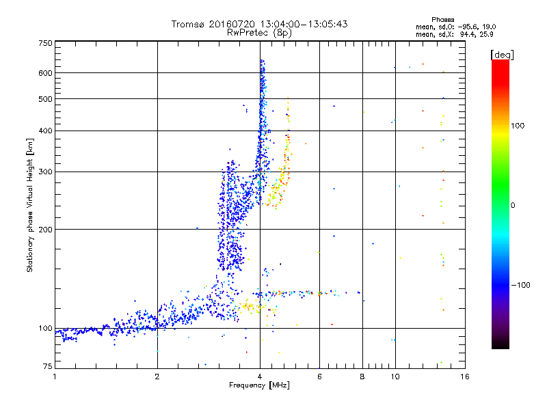
Task: Click the x-axis tick label '10'
Action: [x=395, y=377]
